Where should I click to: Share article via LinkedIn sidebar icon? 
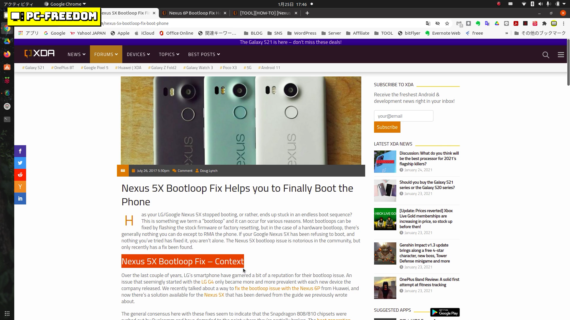[x=20, y=199]
